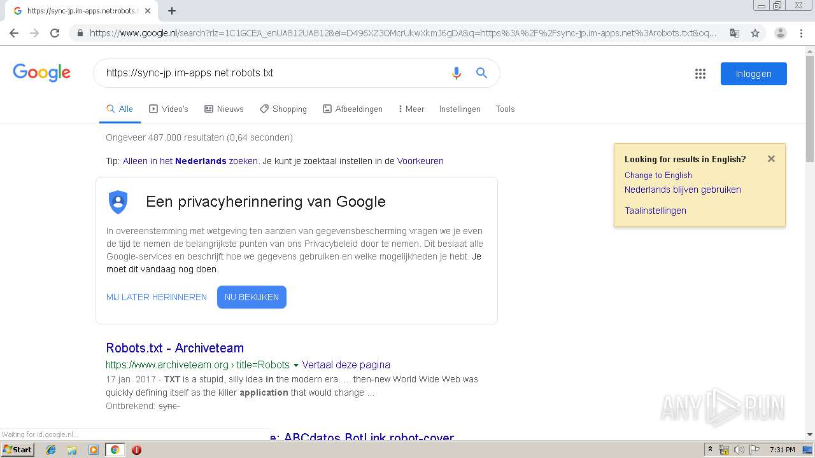Image resolution: width=815 pixels, height=458 pixels.
Task: Click the red Opera taskbar icon
Action: [136, 450]
